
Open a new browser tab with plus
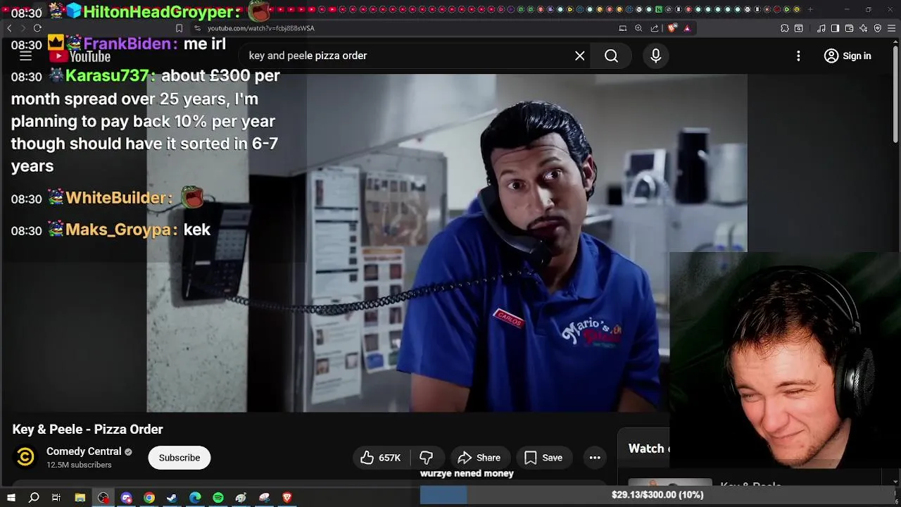[810, 9]
